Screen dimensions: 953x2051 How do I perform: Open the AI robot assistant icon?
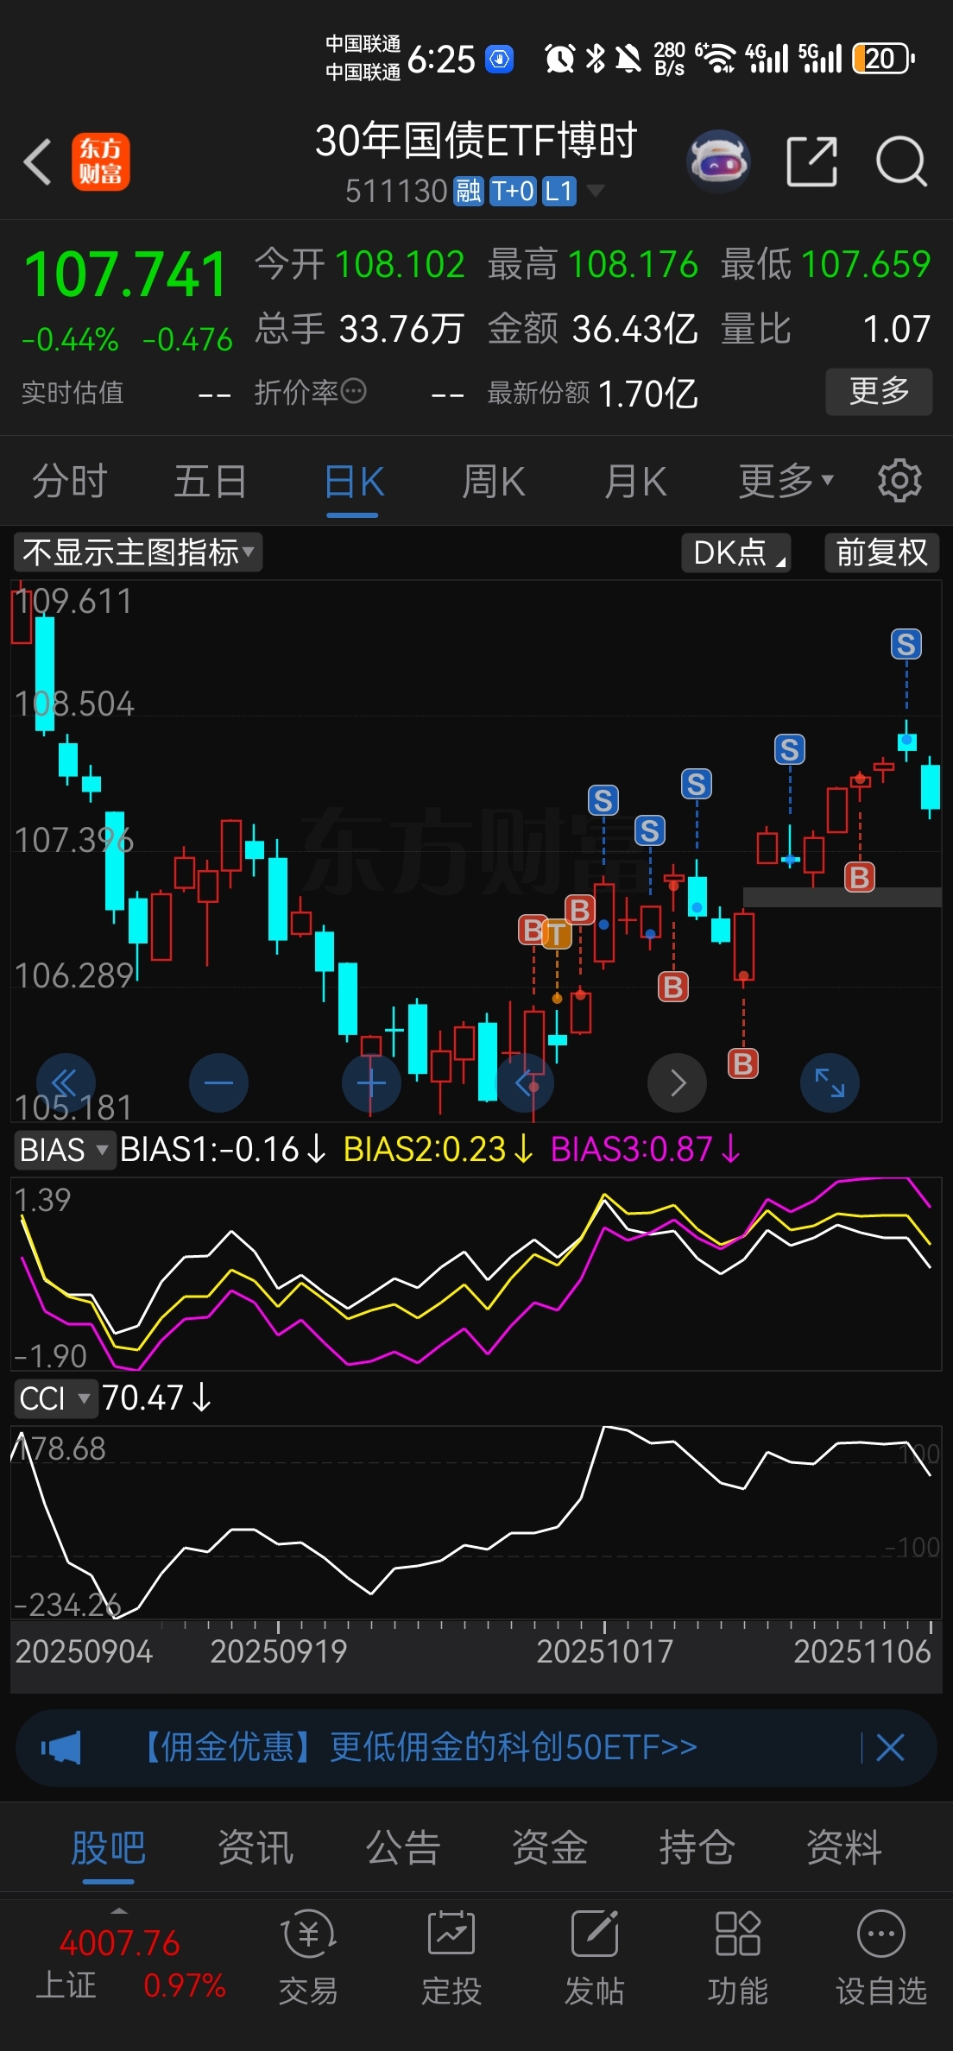(x=718, y=161)
